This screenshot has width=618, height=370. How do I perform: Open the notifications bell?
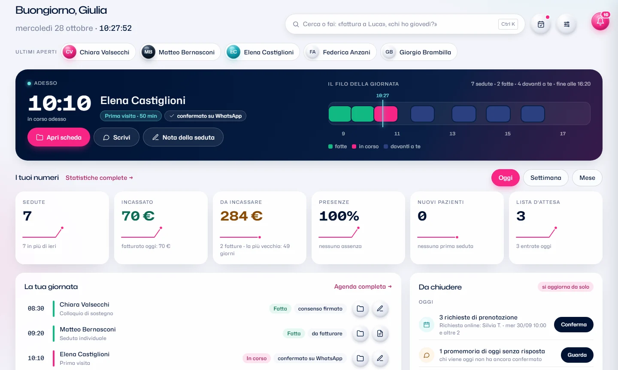pyautogui.click(x=600, y=21)
